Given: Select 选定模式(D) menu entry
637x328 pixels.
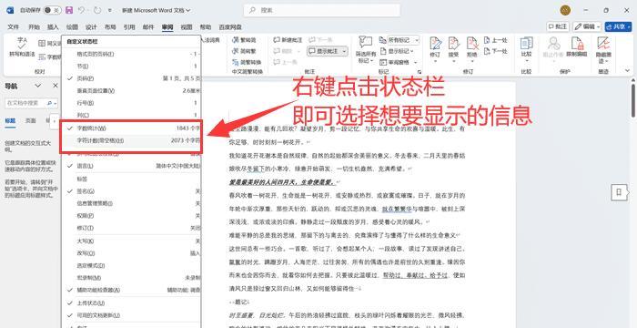Looking at the screenshot, I should tap(131, 265).
